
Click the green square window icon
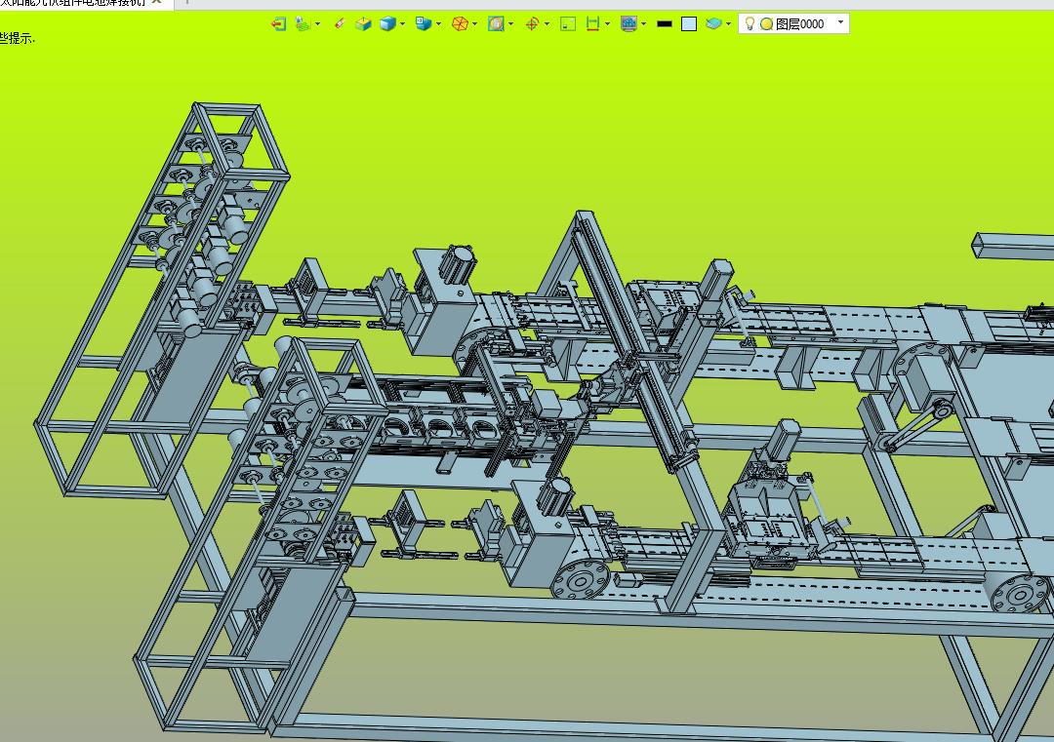coord(568,24)
